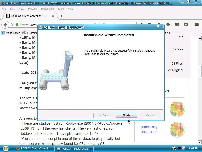Go back with Firefox back arrow

(x=5, y=25)
